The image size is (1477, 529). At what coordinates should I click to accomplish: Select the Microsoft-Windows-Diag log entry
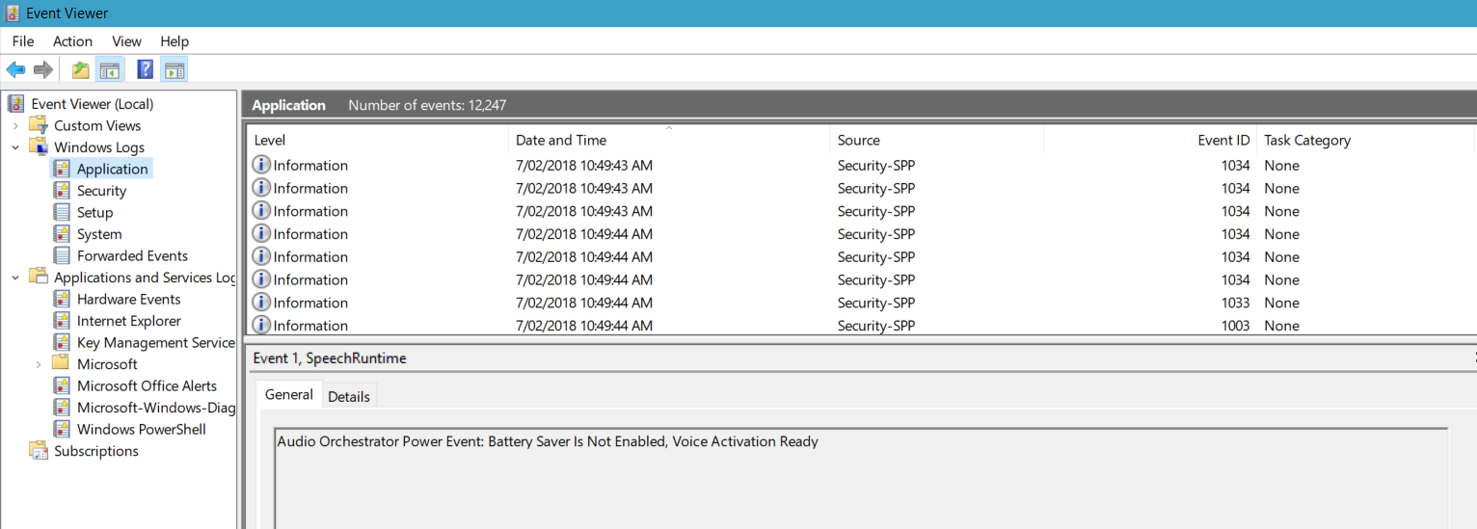(x=156, y=408)
